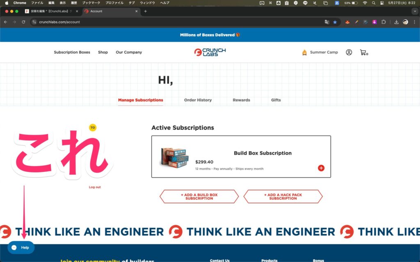Open the Chrome profile avatar
The image size is (420, 262).
(x=406, y=22)
